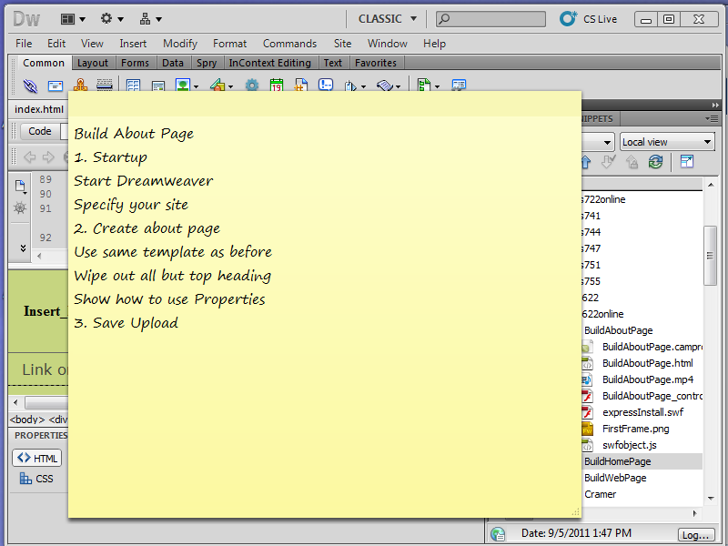
Task: Switch to the Spry insert tab
Action: click(x=207, y=63)
